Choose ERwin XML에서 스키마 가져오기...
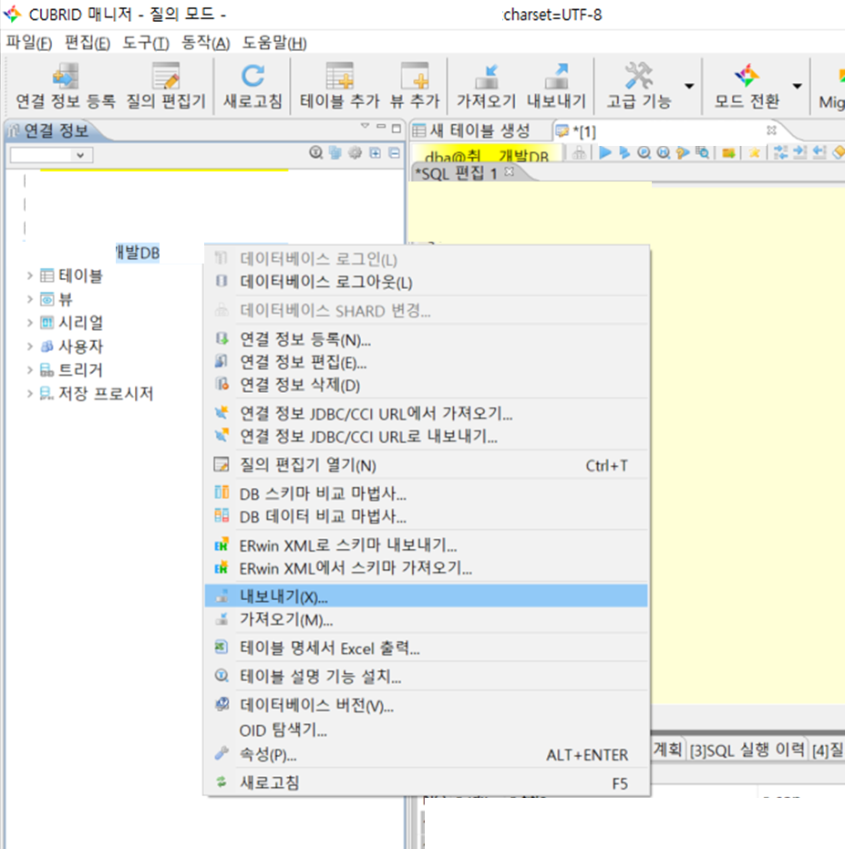 pos(426,568)
